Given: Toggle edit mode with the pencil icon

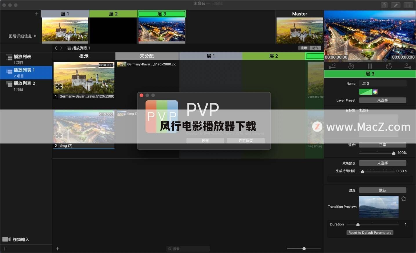Looking at the screenshot, I should pos(396,5).
